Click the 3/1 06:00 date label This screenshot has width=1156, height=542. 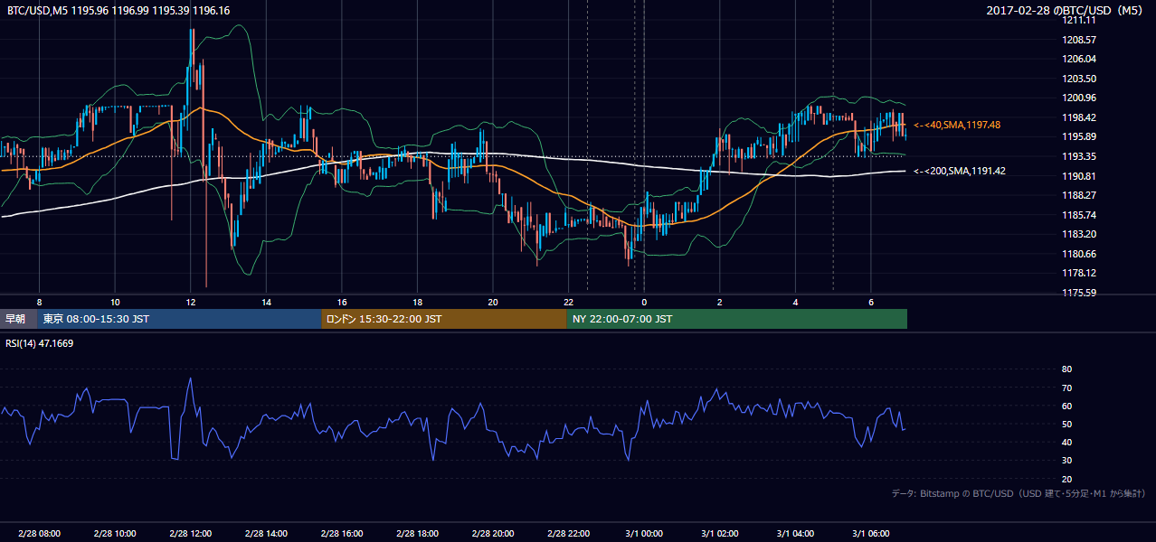(x=871, y=534)
